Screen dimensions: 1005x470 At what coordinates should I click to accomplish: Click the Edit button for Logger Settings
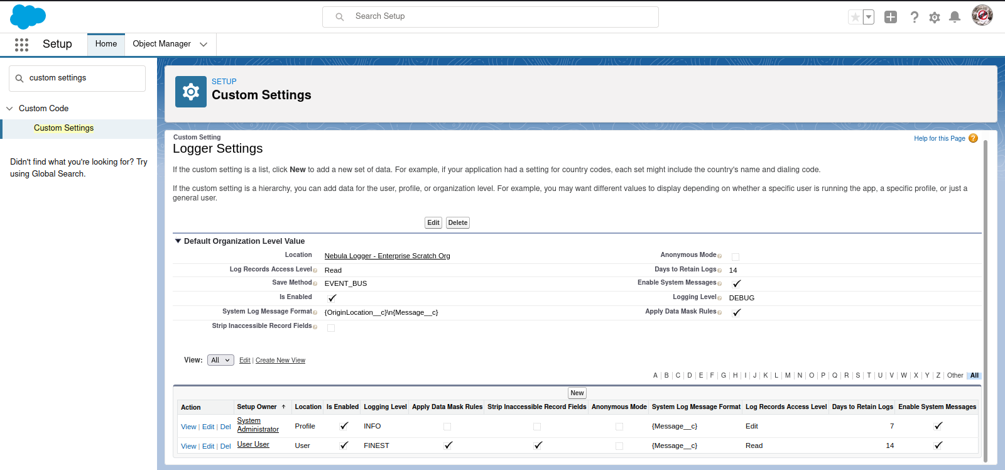coord(433,223)
